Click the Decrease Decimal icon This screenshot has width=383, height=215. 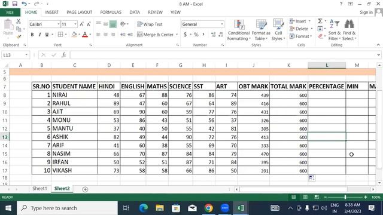(221, 35)
